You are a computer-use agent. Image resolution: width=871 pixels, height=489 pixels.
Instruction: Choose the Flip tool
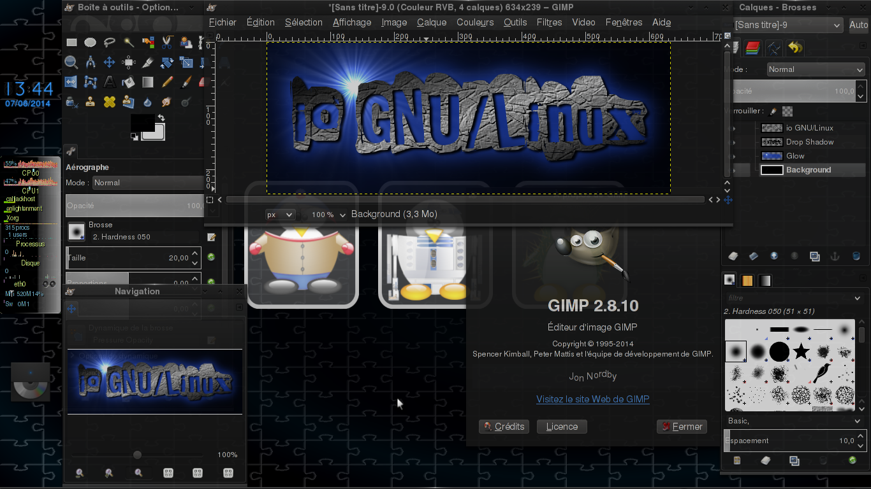tap(71, 82)
